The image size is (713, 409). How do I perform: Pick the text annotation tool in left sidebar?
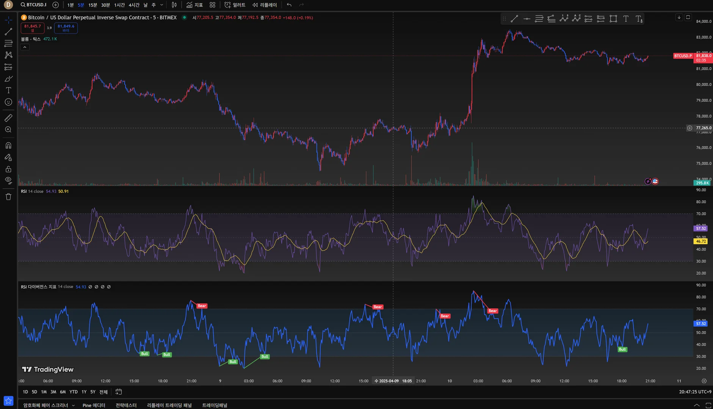click(x=8, y=91)
